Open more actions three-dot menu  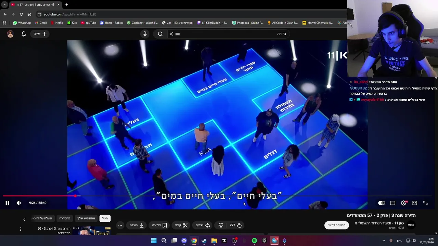120,225
